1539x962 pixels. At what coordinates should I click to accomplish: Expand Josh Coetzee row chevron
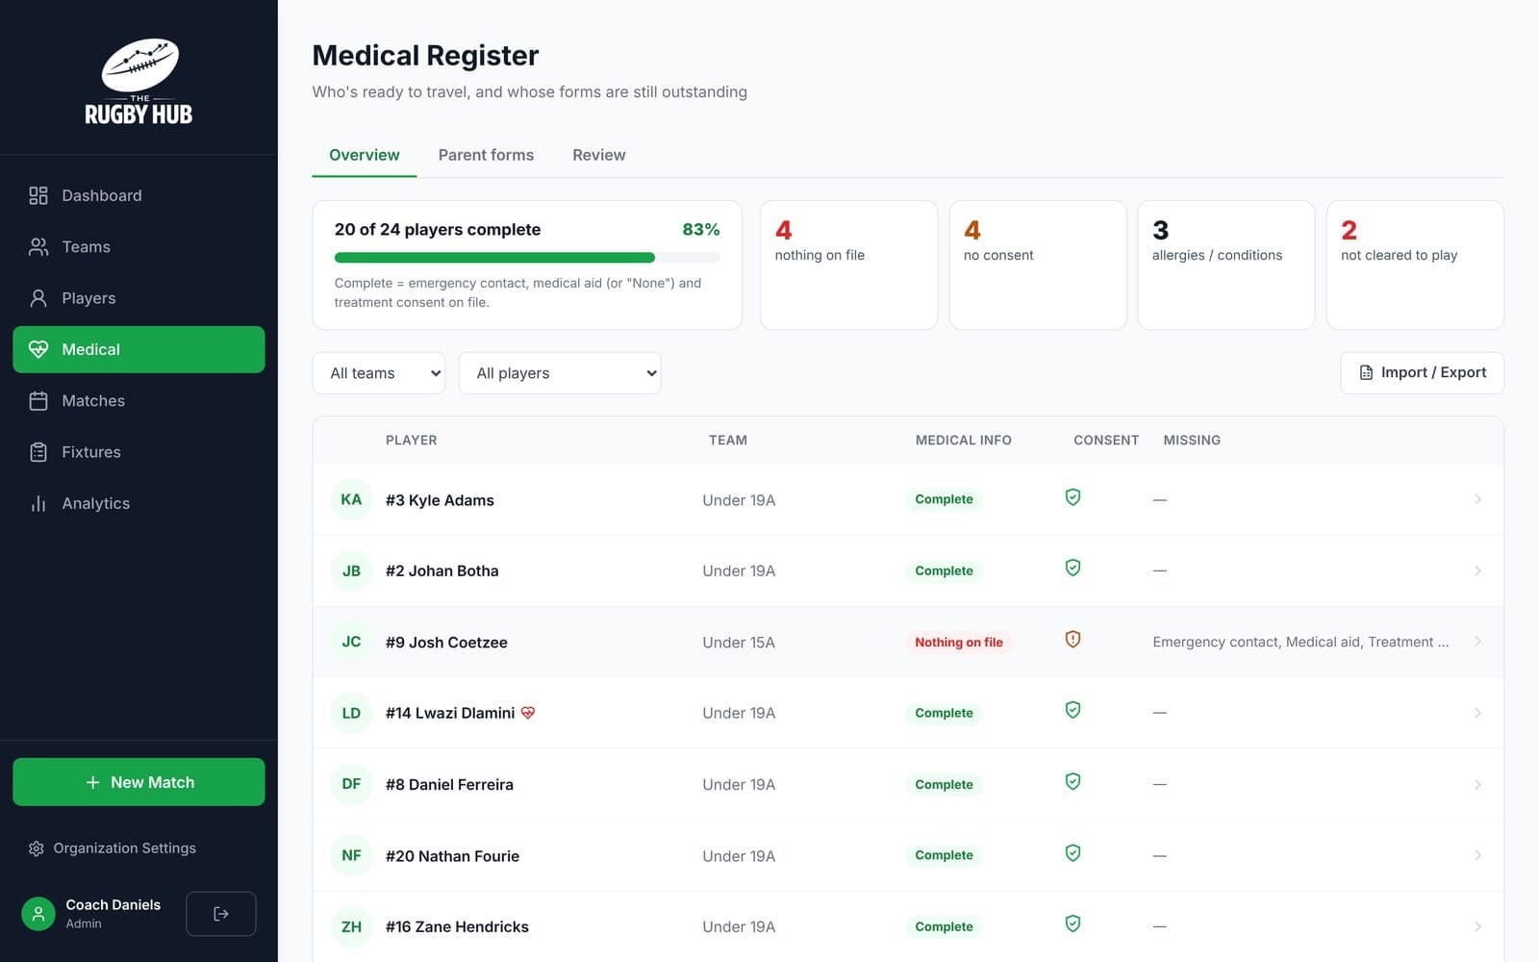click(1477, 642)
